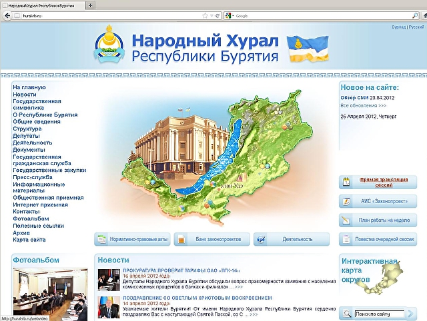427x321 pixels.
Task: Open the Google search engine dropdown
Action: pyautogui.click(x=230, y=16)
